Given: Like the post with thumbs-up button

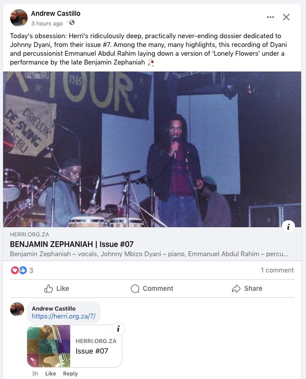Looking at the screenshot, I should (x=57, y=289).
